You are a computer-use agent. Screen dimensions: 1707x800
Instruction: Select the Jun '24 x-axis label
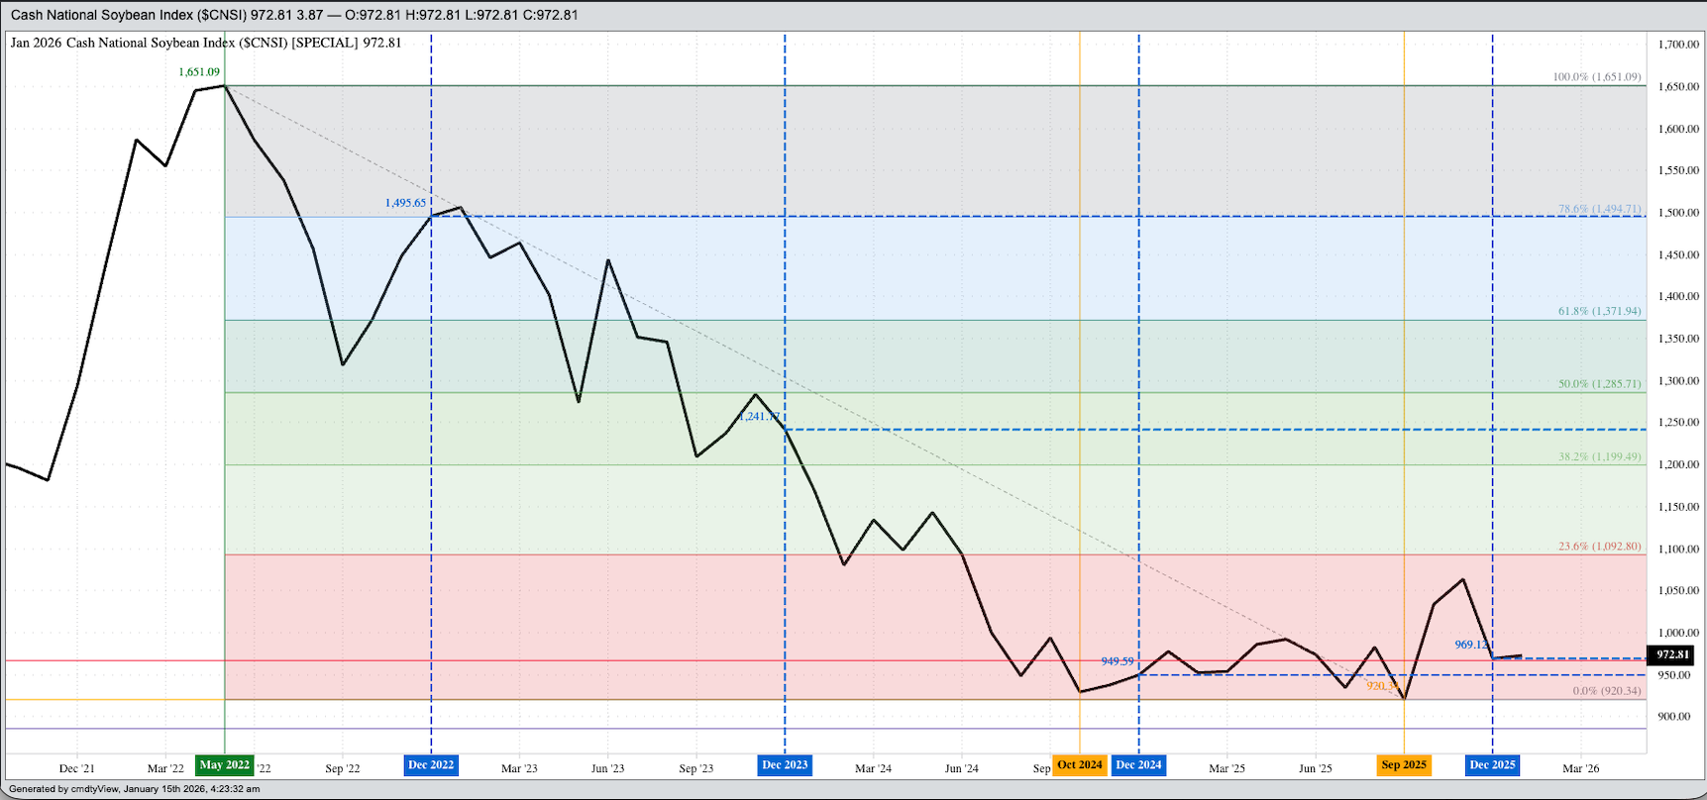point(961,768)
